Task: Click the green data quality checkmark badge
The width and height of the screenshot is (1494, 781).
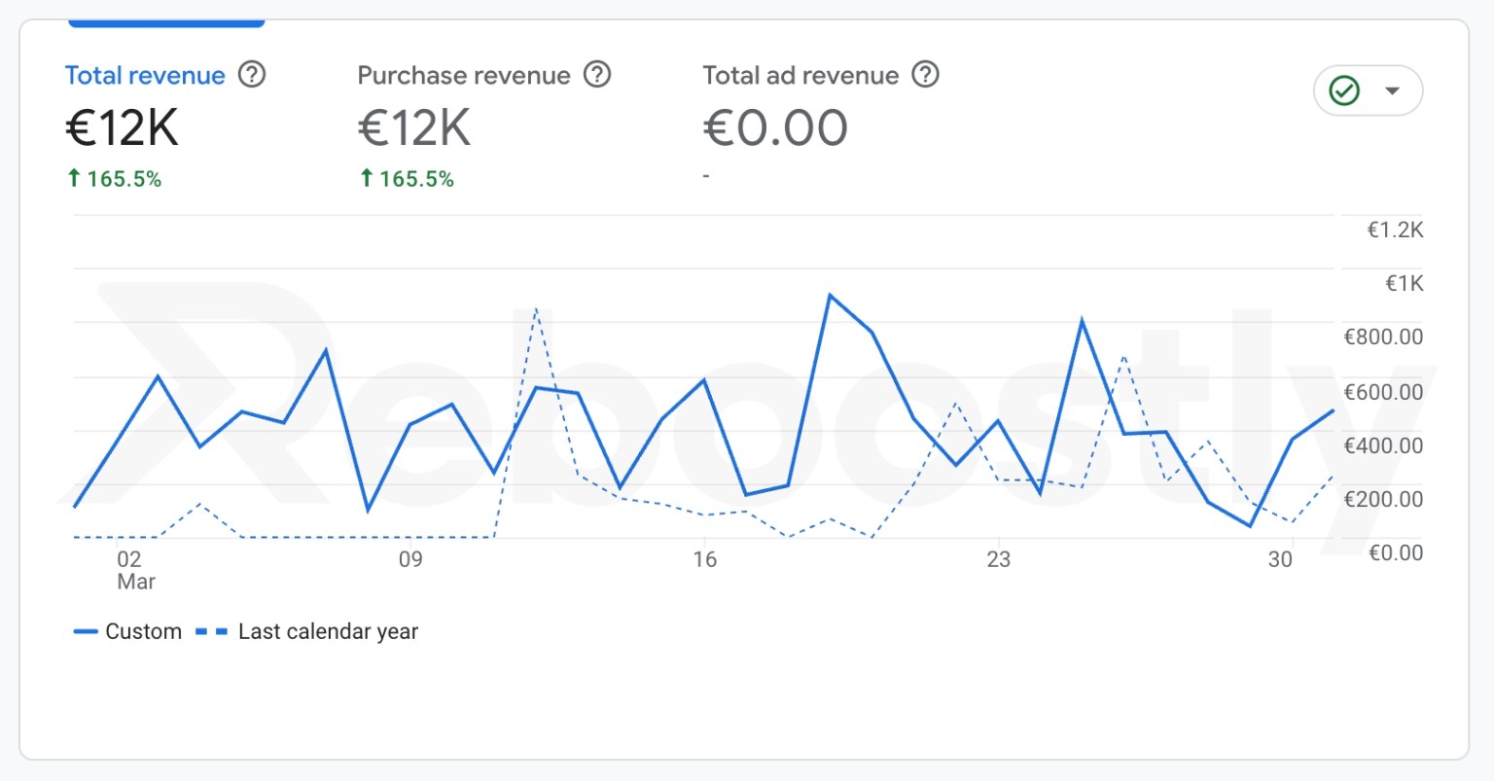Action: pos(1343,90)
